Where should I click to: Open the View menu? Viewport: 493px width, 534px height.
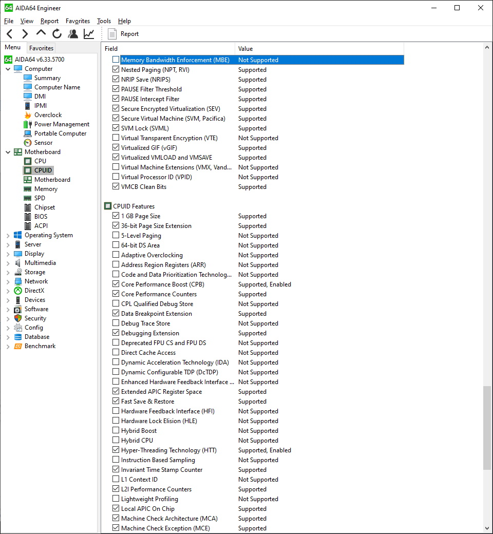[x=27, y=21]
